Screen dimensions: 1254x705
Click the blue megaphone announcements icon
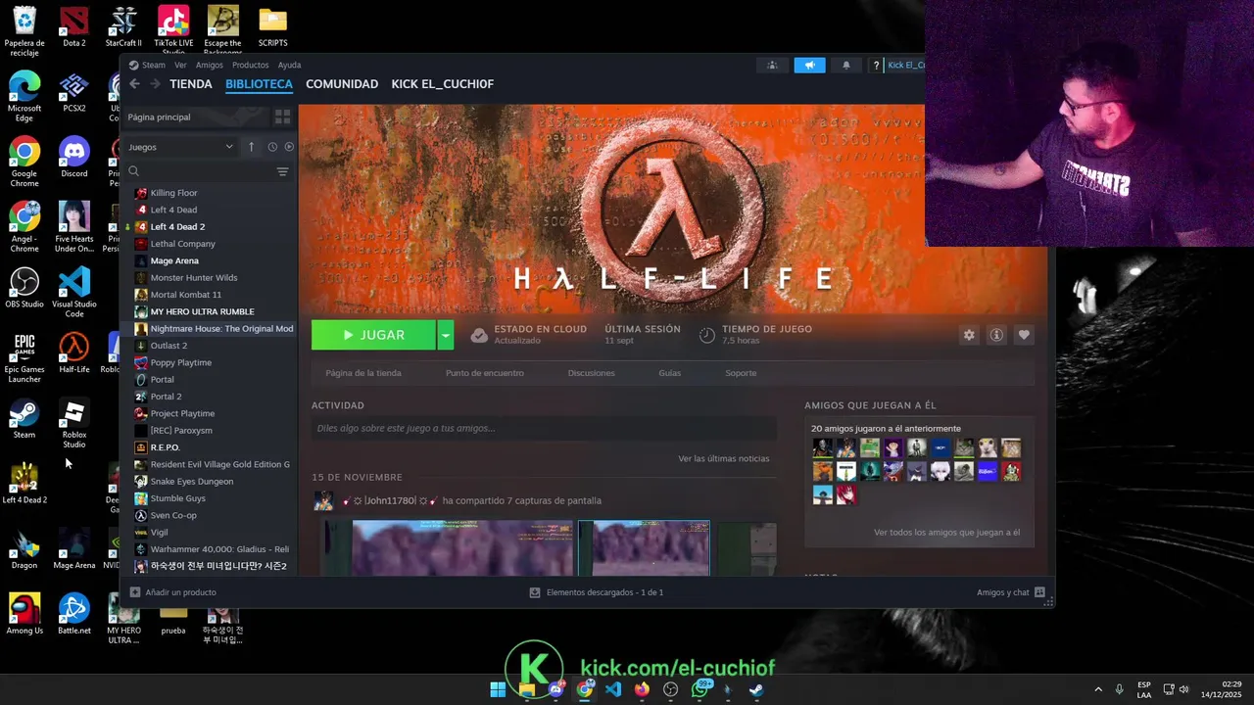[x=809, y=66]
